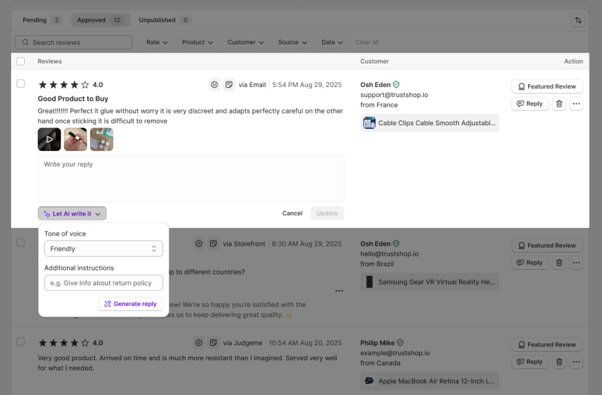Cancel the reply being written
Viewport: 602px width, 395px height.
click(292, 213)
